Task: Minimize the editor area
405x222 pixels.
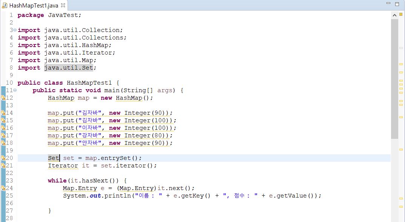Action: (388, 3)
